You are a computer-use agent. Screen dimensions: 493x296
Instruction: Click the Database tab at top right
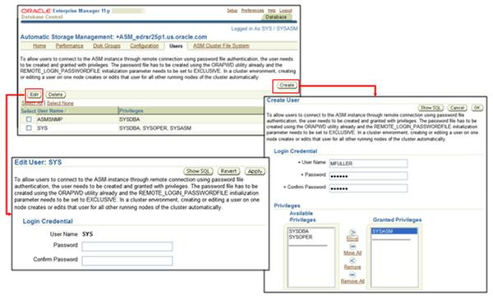(x=276, y=17)
